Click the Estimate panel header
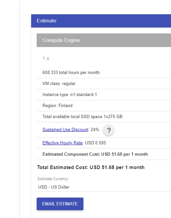This screenshot has height=218, width=171. pyautogui.click(x=101, y=21)
